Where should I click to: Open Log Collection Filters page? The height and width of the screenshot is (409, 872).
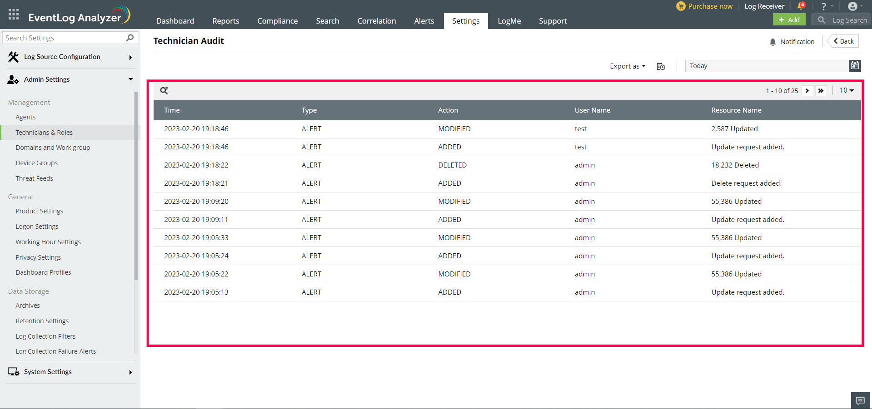point(45,336)
